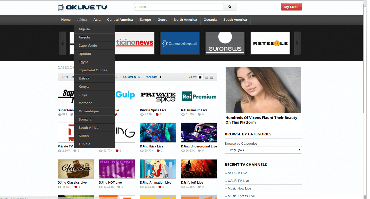Screen dimensions: 370x199
Task: Like DJing Underground Live heart icon
Action: 199,151
